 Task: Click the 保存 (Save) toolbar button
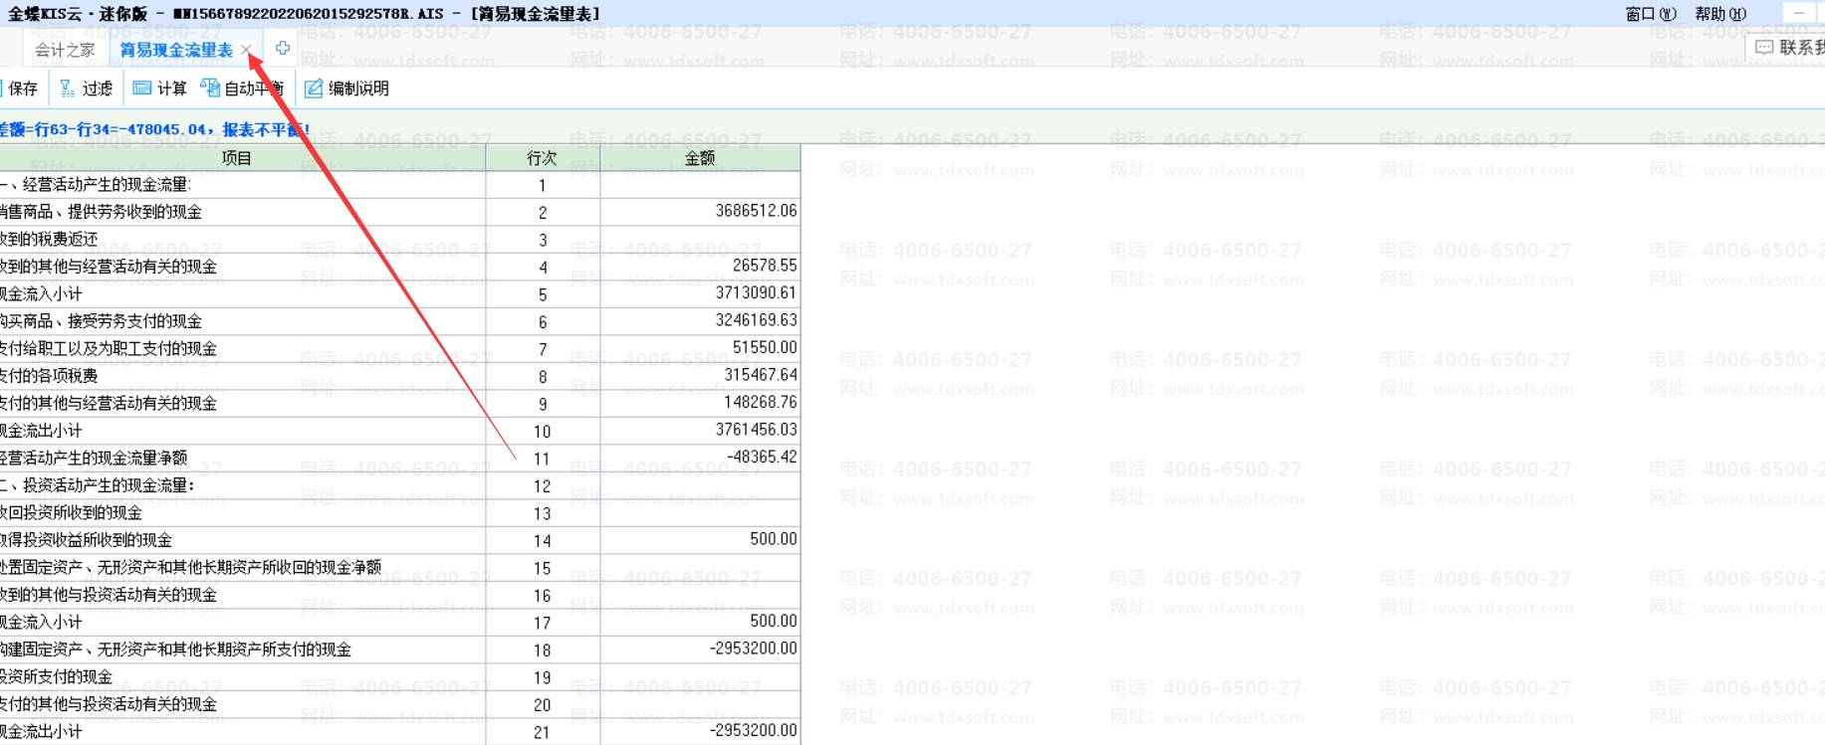coord(20,89)
